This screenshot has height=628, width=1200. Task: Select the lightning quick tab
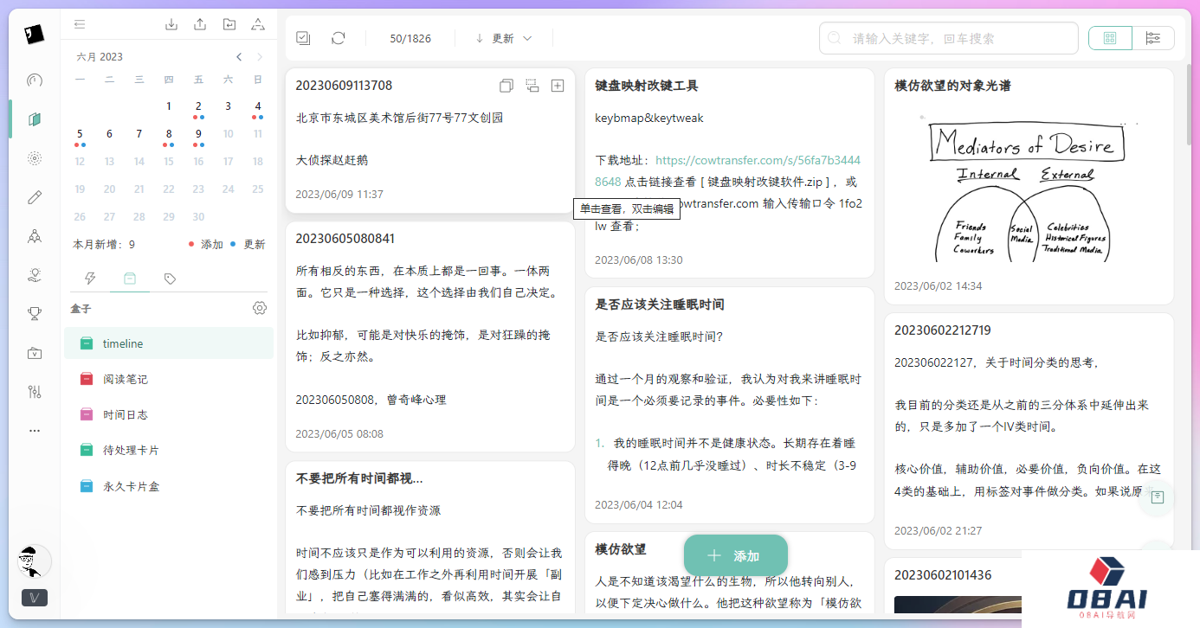89,279
